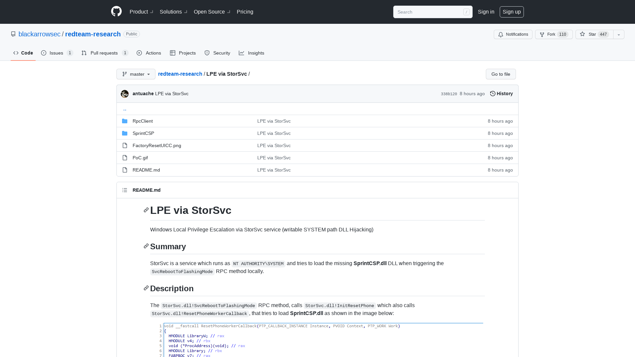
Task: Click the Pull requests tab icon
Action: 84,53
